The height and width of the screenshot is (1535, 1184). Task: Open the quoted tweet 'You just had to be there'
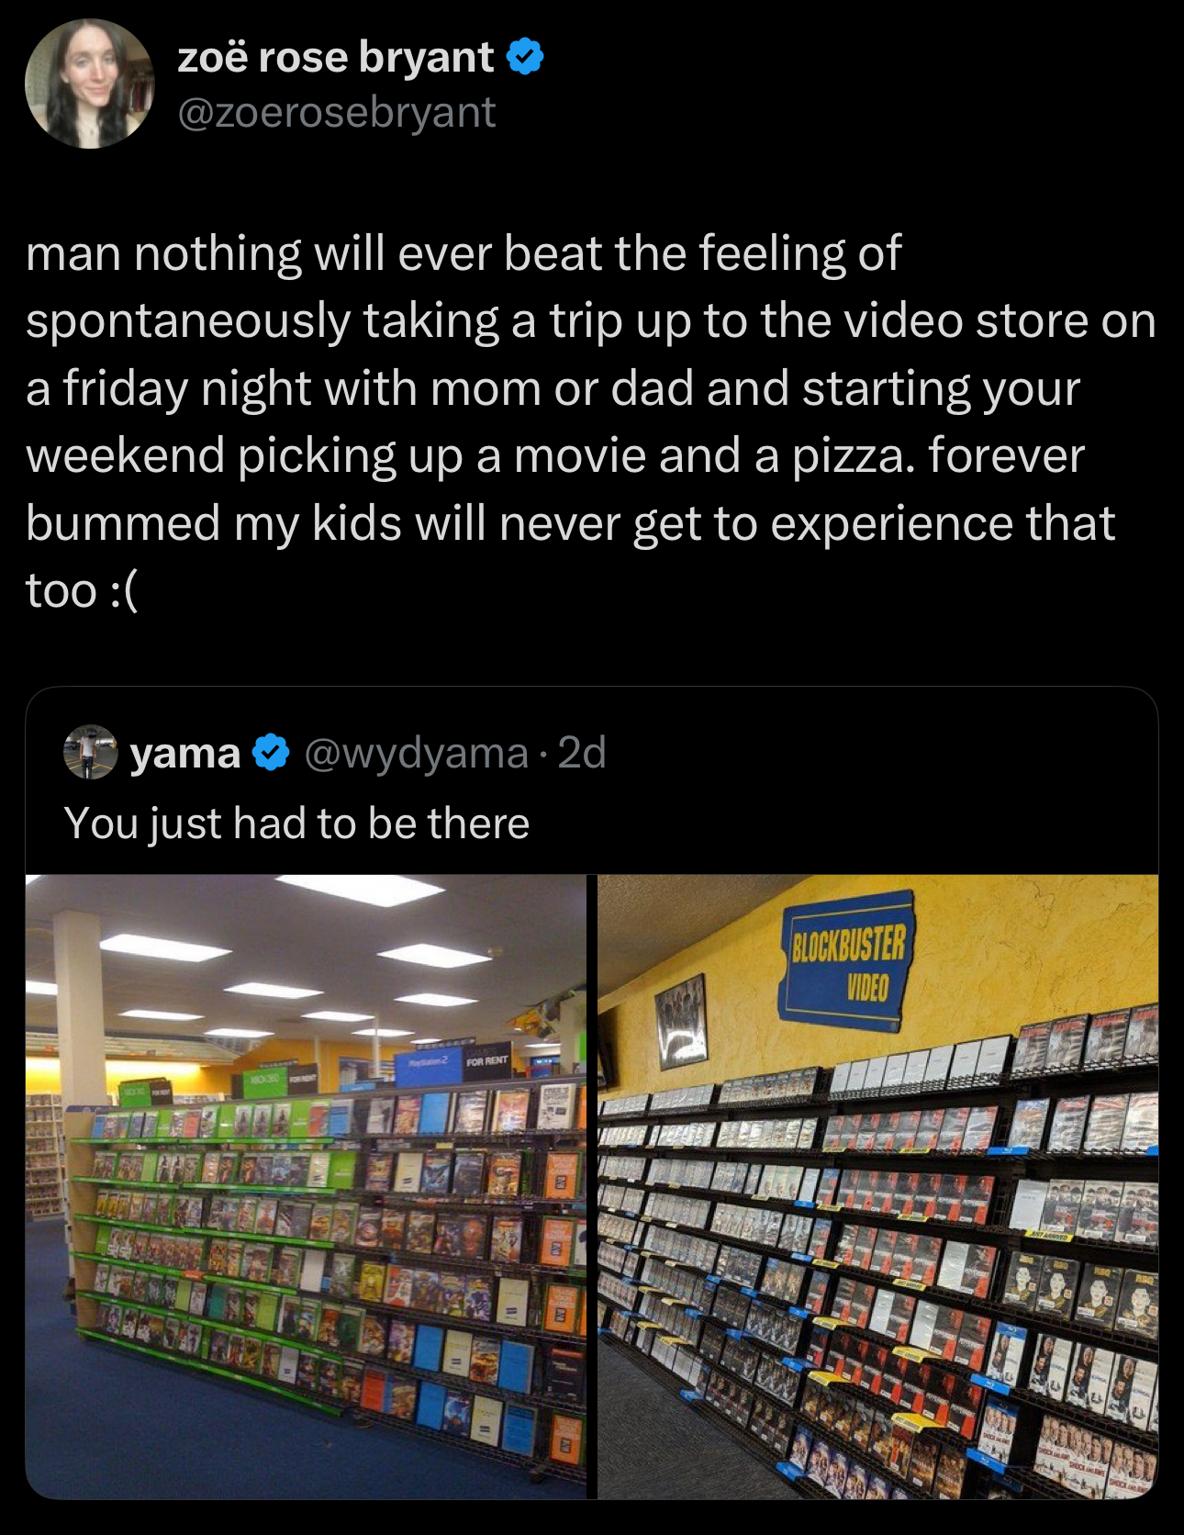[x=296, y=823]
